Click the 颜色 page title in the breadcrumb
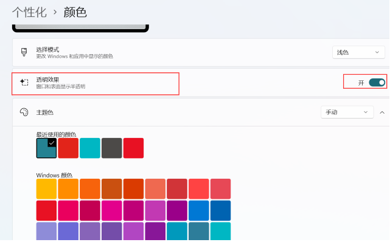This screenshot has height=245, width=390. [x=76, y=12]
